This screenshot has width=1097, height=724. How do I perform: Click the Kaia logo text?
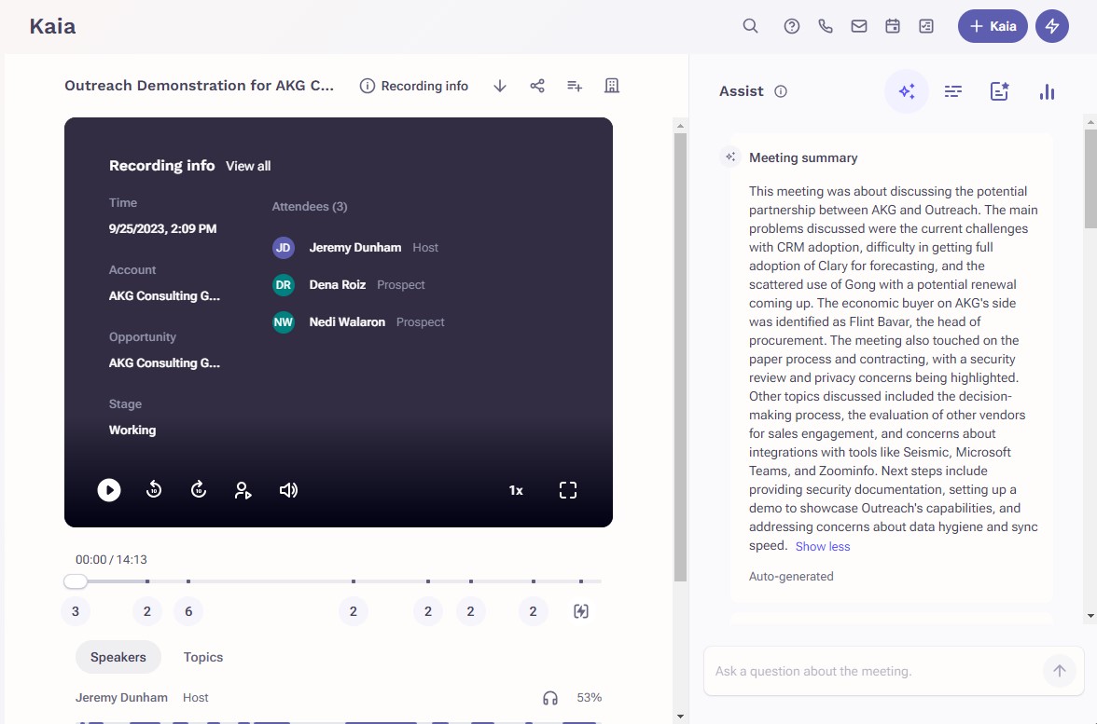tap(52, 26)
